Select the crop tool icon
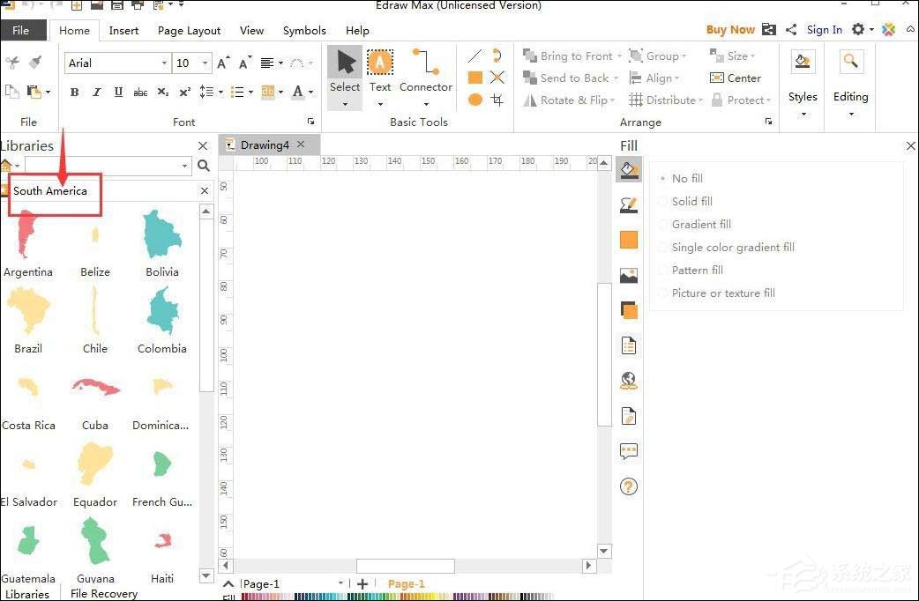Screen dimensions: 919x601 coord(497,100)
